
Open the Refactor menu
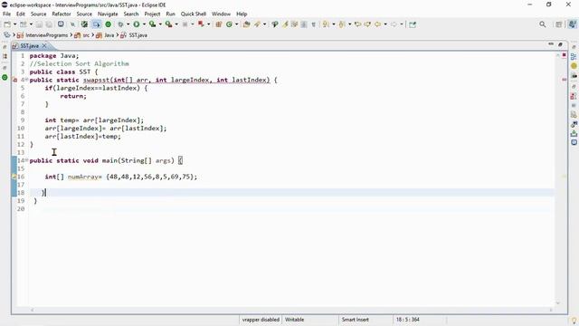(x=62, y=14)
